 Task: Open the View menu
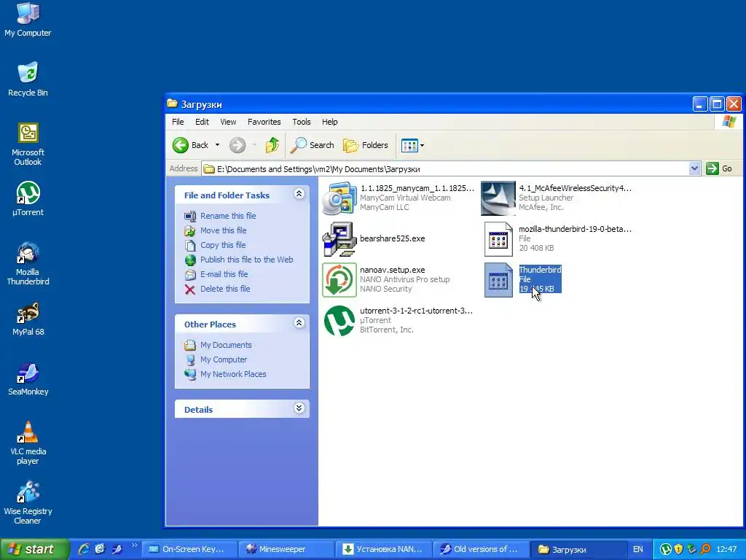click(x=228, y=122)
